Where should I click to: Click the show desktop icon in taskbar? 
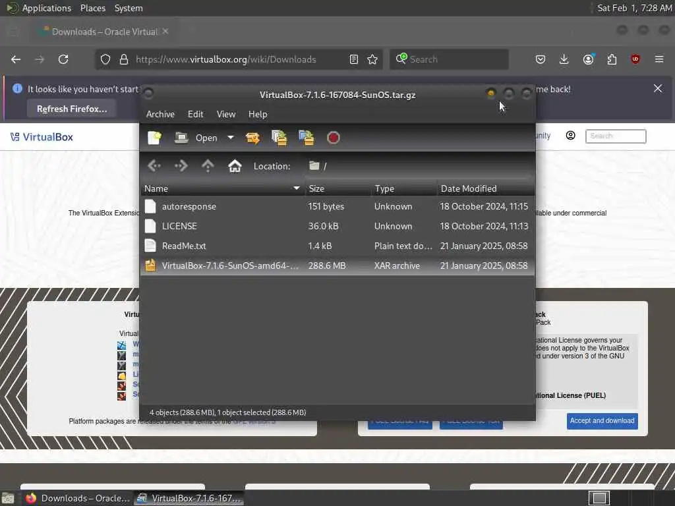pos(8,499)
